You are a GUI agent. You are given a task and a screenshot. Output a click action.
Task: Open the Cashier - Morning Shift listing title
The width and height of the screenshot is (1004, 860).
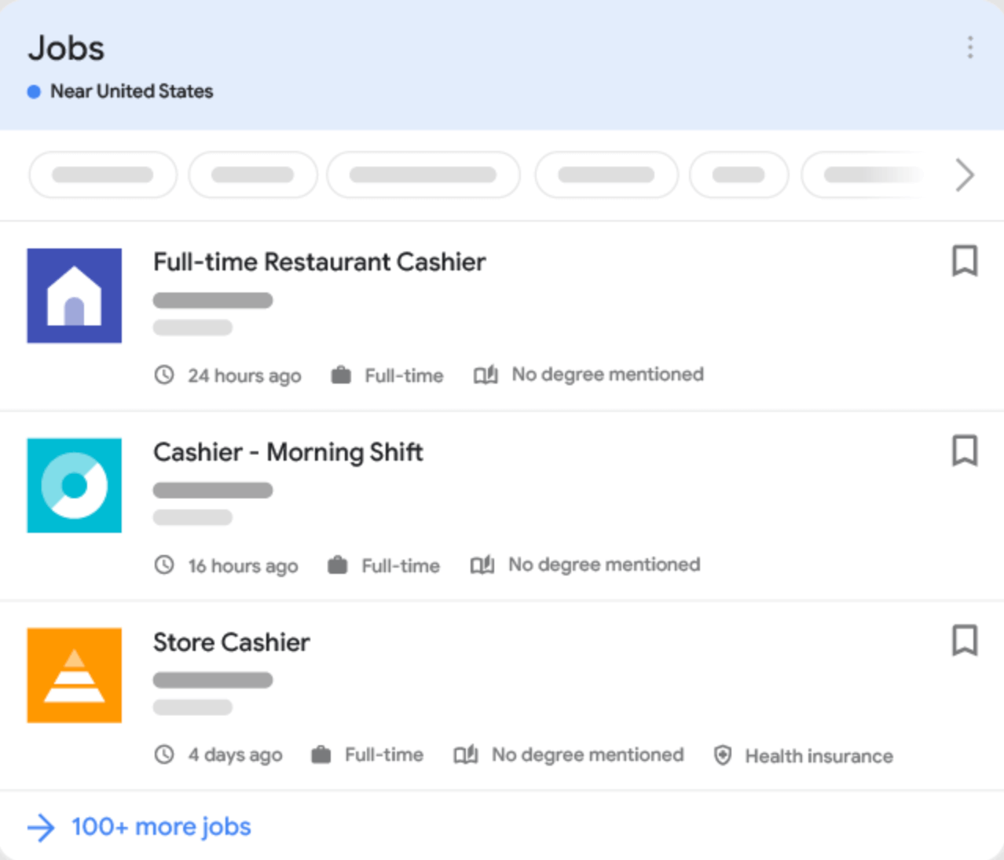click(288, 452)
